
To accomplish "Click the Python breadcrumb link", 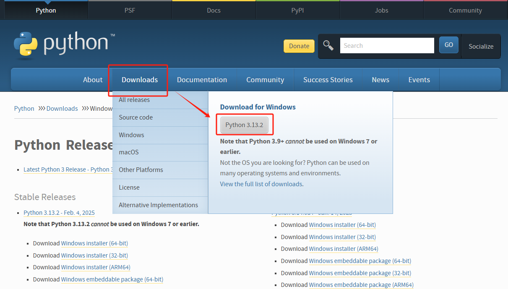I will [24, 109].
